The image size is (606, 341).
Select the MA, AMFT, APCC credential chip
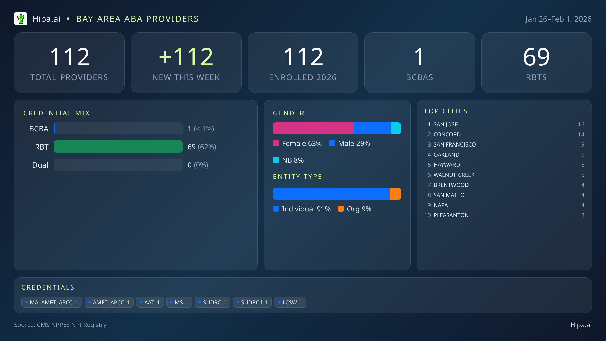point(52,302)
